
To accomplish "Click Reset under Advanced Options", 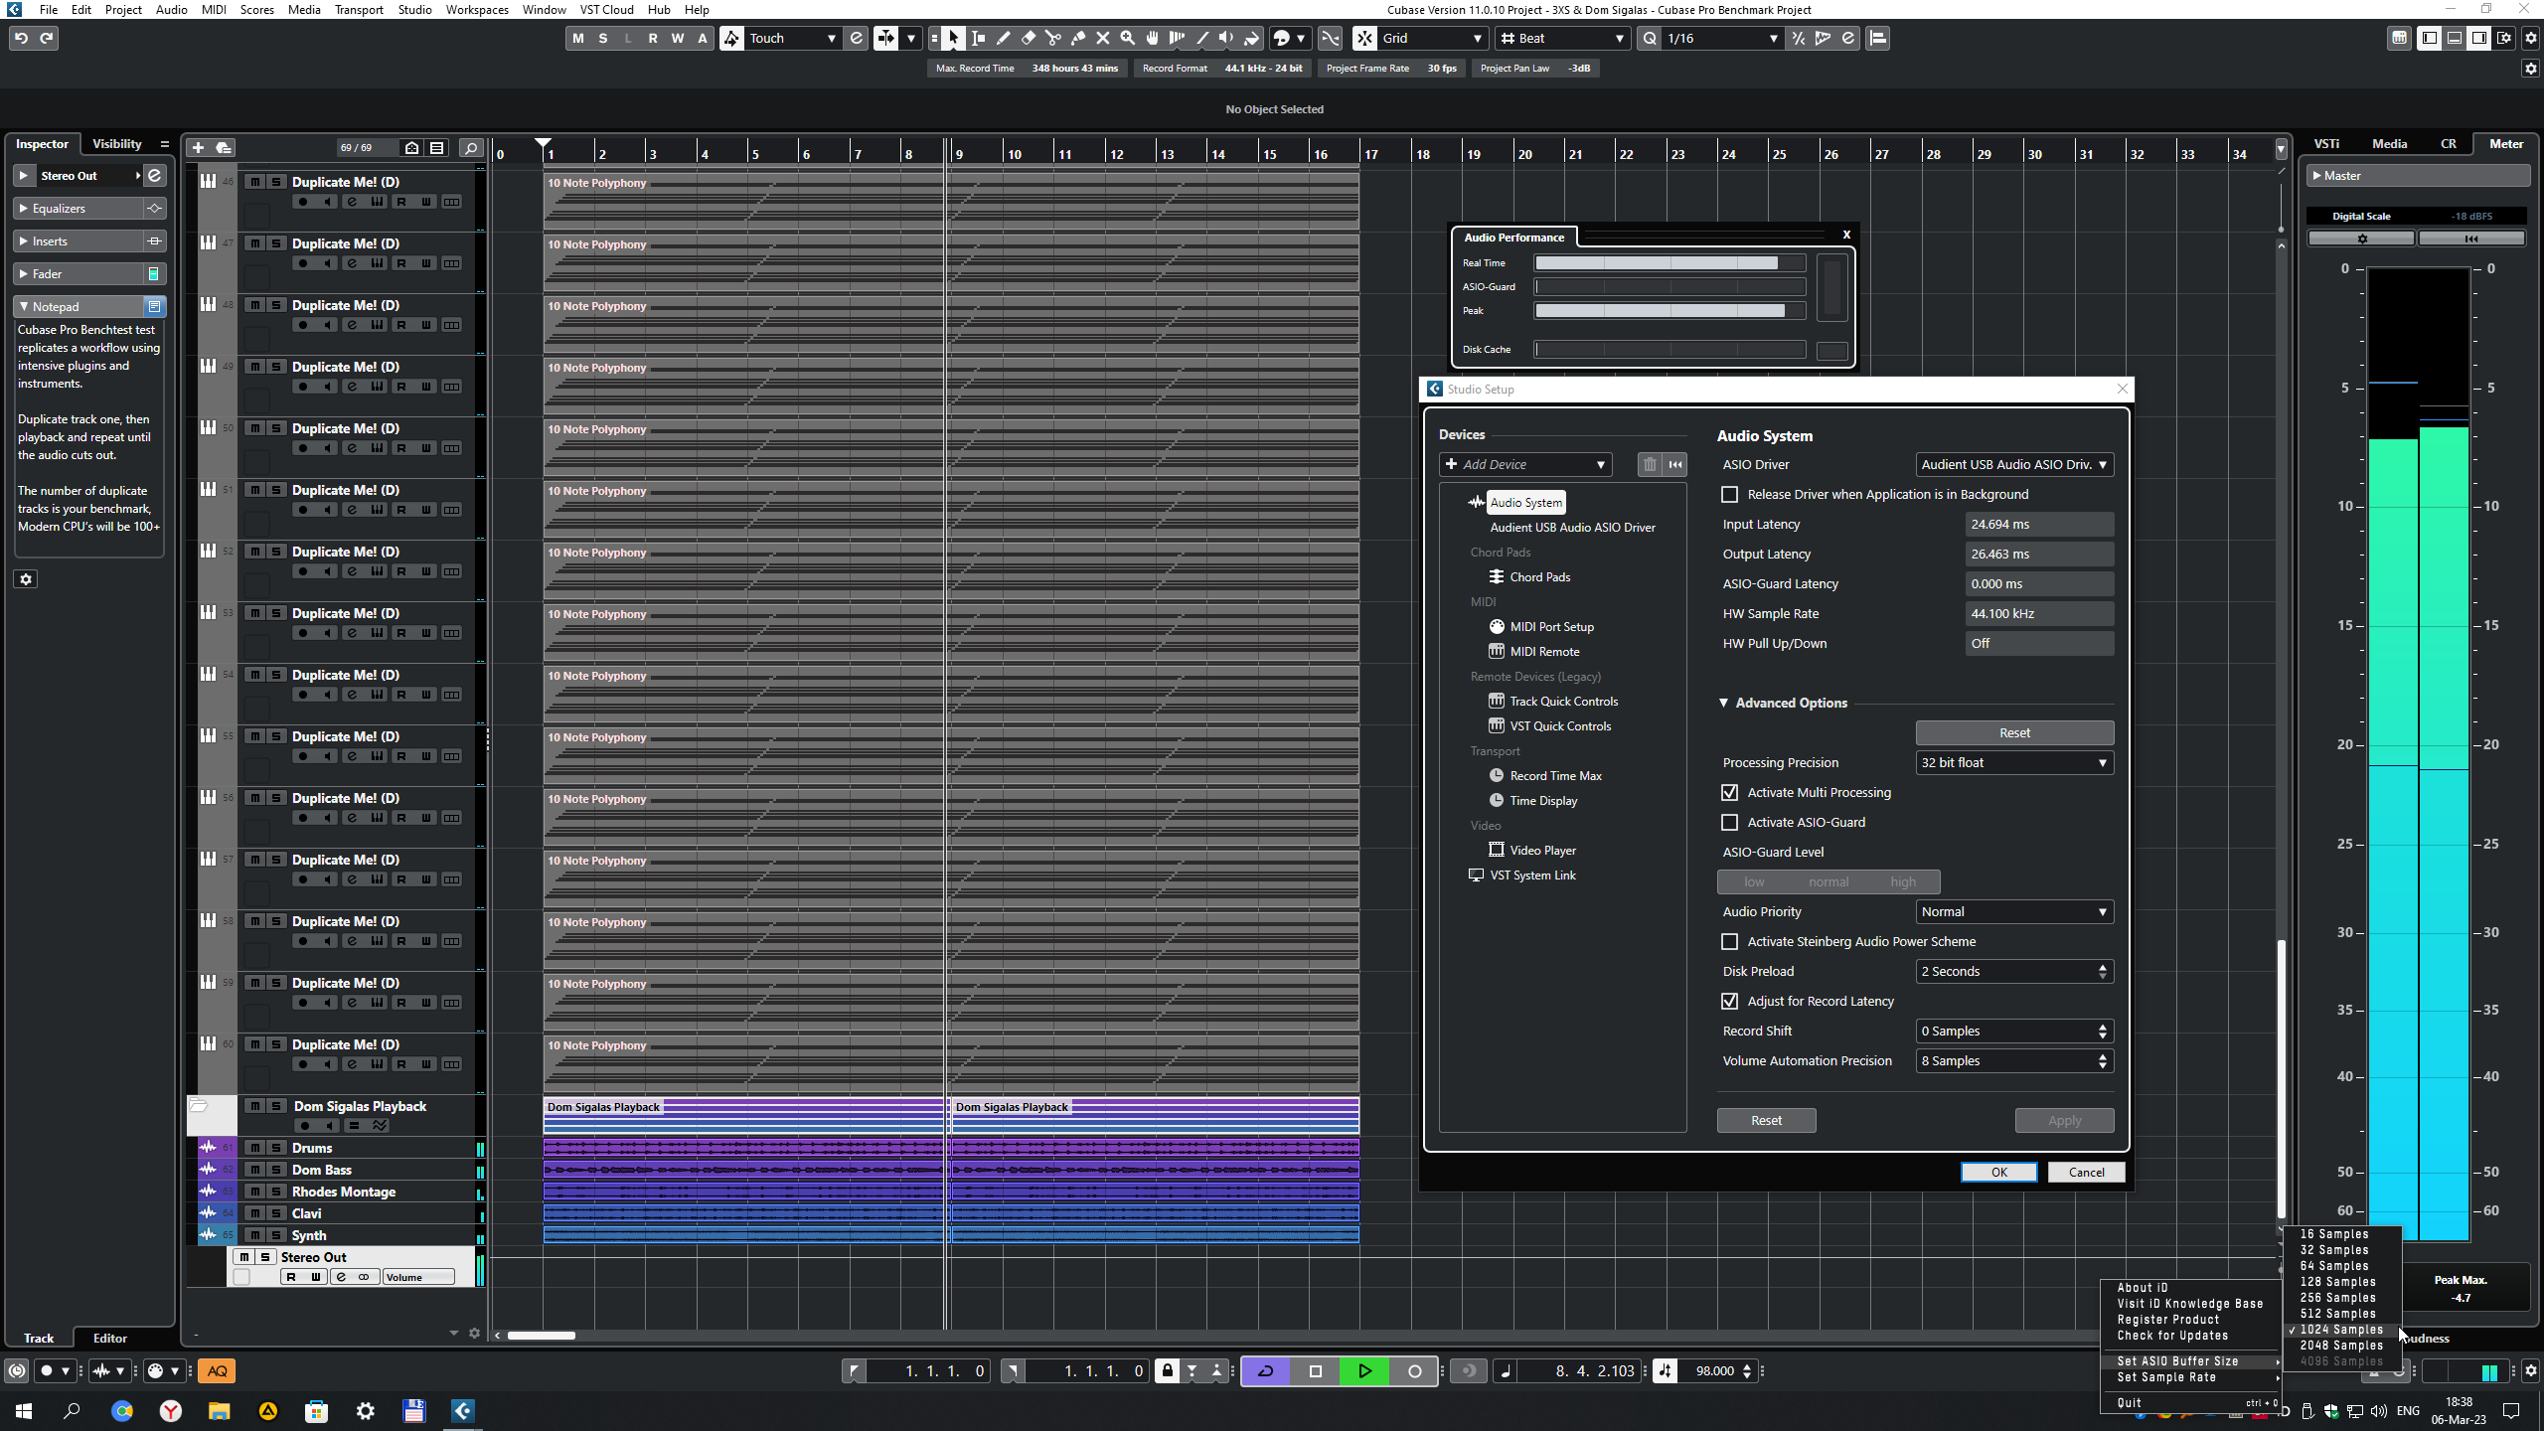I will (2013, 733).
